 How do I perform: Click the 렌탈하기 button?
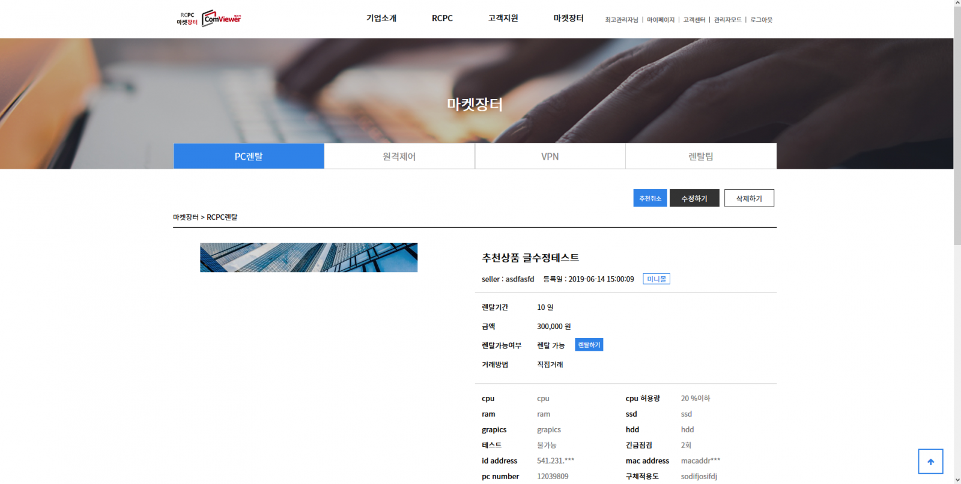(589, 345)
